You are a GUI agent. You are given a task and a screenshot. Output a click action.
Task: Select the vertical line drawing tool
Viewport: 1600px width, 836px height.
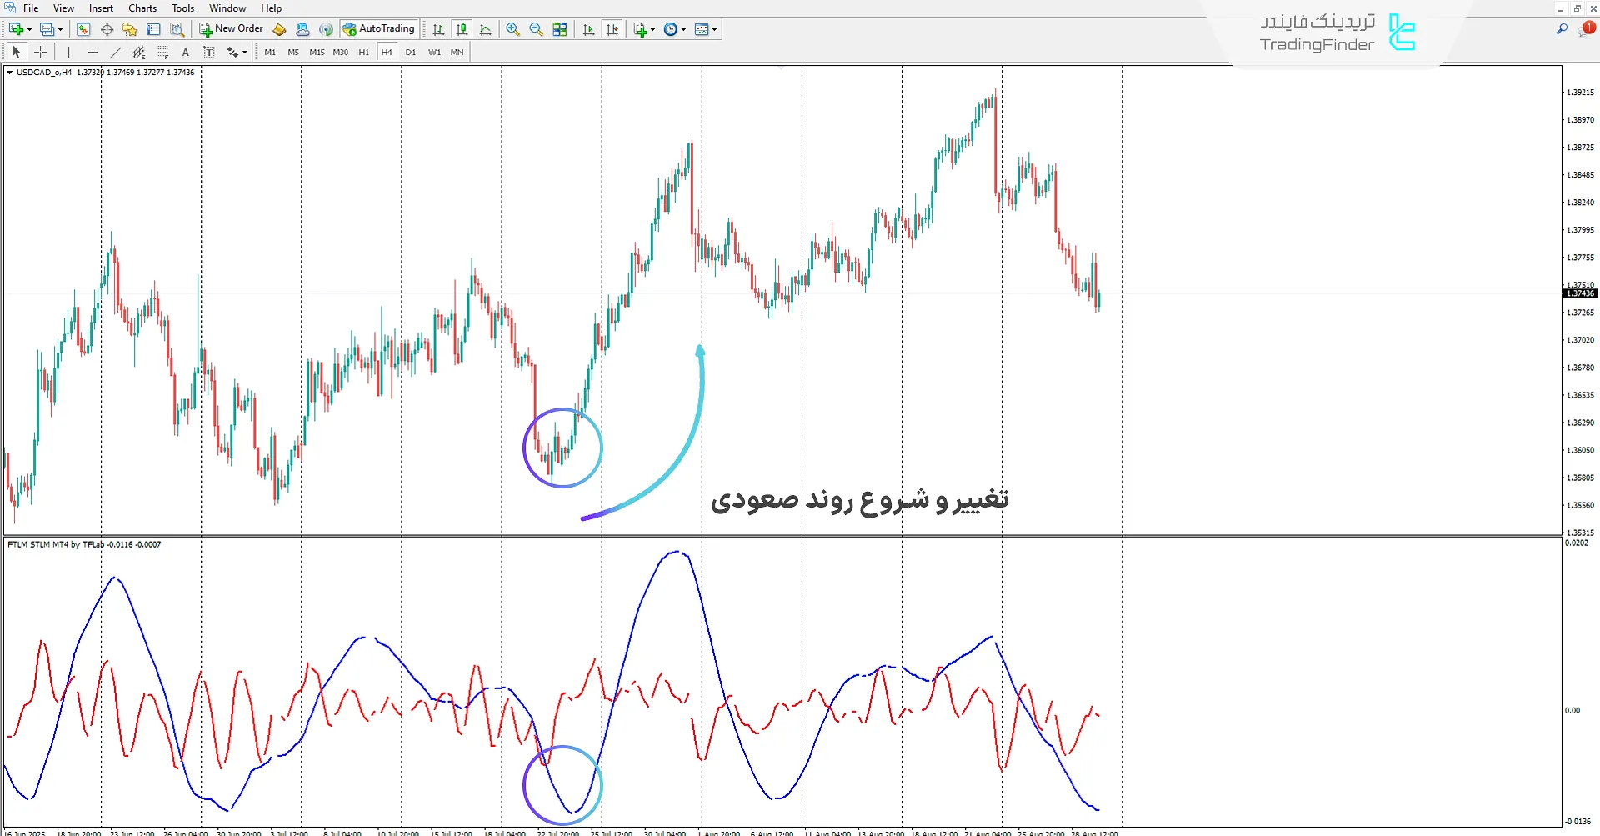[x=69, y=52]
